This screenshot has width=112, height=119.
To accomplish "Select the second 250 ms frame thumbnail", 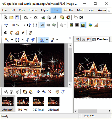I will coord(23,104).
